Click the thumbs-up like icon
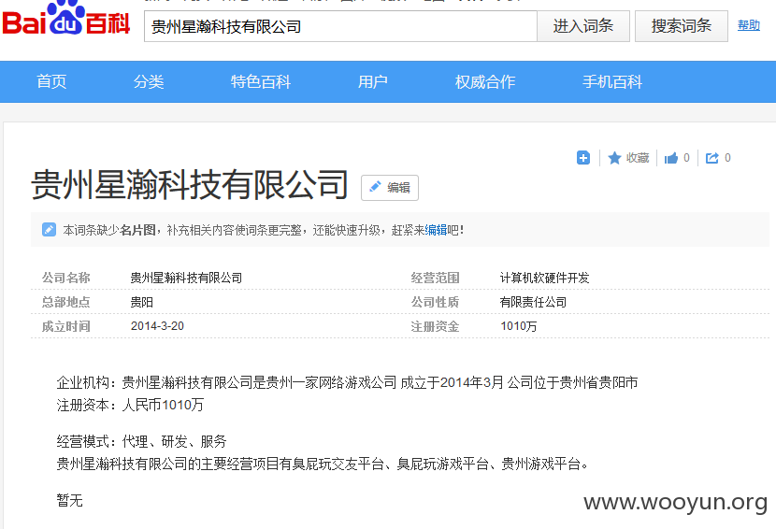 [x=671, y=158]
